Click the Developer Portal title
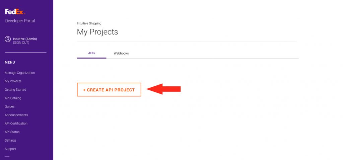Image resolution: width=343 pixels, height=160 pixels. (20, 21)
